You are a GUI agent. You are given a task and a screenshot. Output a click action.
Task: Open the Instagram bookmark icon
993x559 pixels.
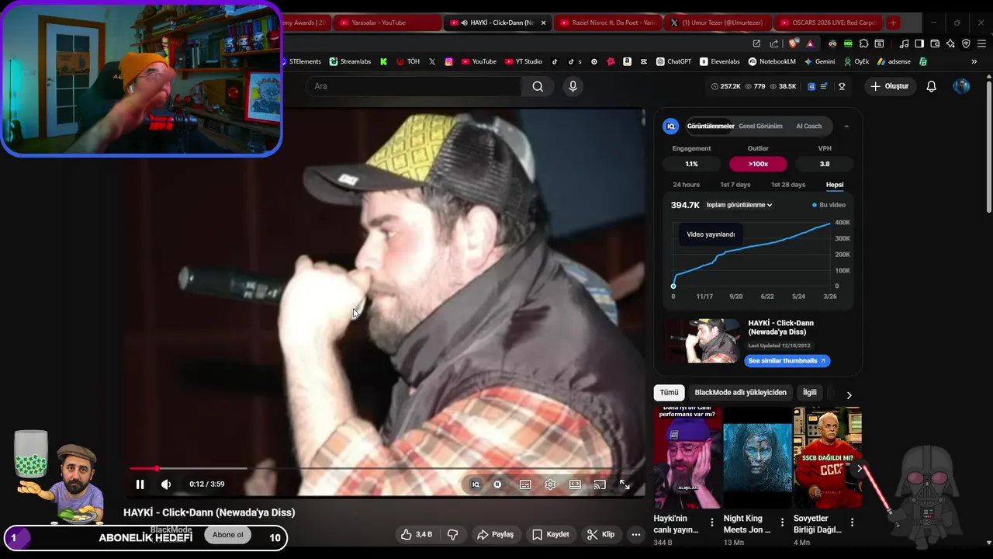(x=448, y=61)
